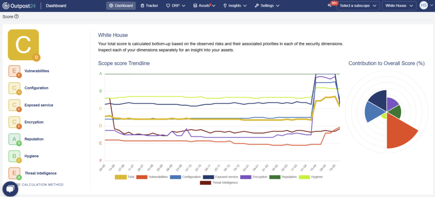Toggle Total series in chart legend
The height and width of the screenshot is (197, 435).
coord(125,177)
